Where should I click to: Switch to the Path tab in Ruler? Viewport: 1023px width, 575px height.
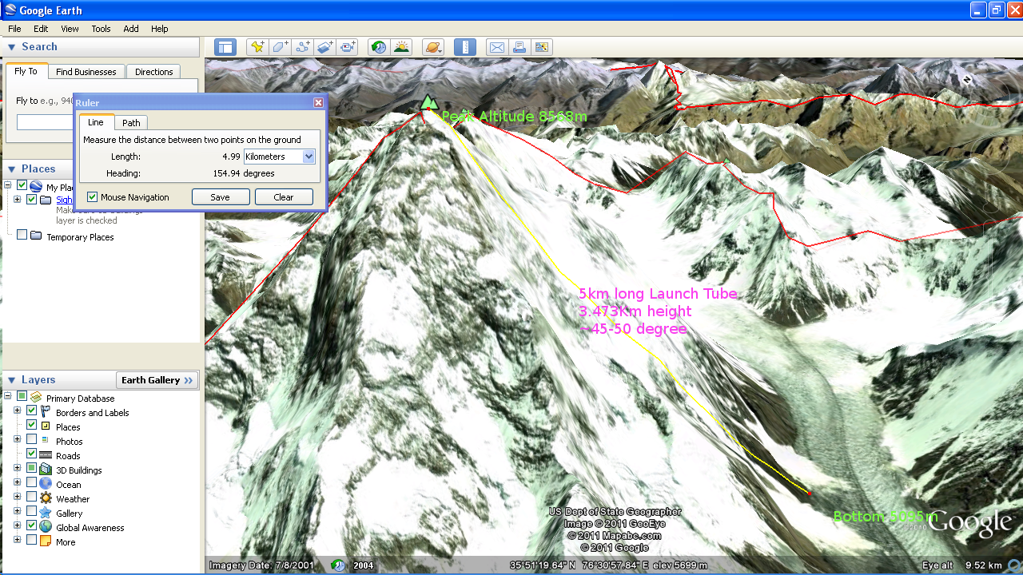[131, 123]
